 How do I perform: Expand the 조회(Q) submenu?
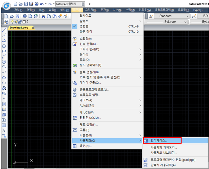(x=107, y=60)
